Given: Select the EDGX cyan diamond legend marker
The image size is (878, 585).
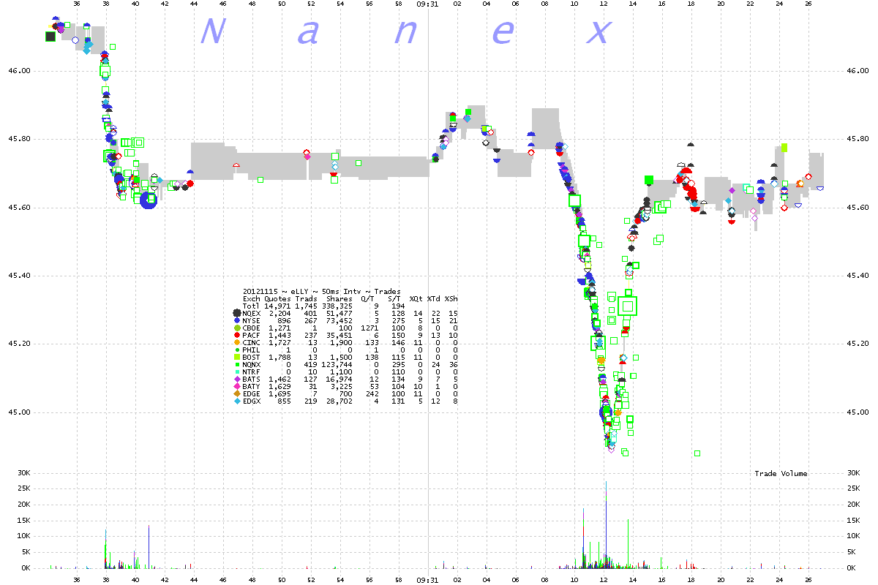Looking at the screenshot, I should (x=236, y=401).
